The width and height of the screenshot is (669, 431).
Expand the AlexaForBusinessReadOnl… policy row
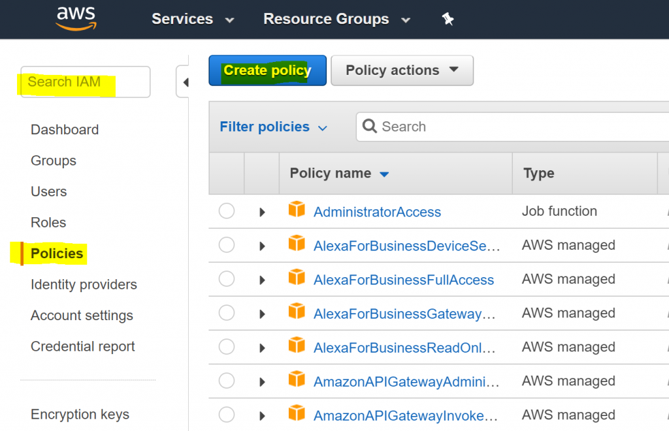[262, 348]
